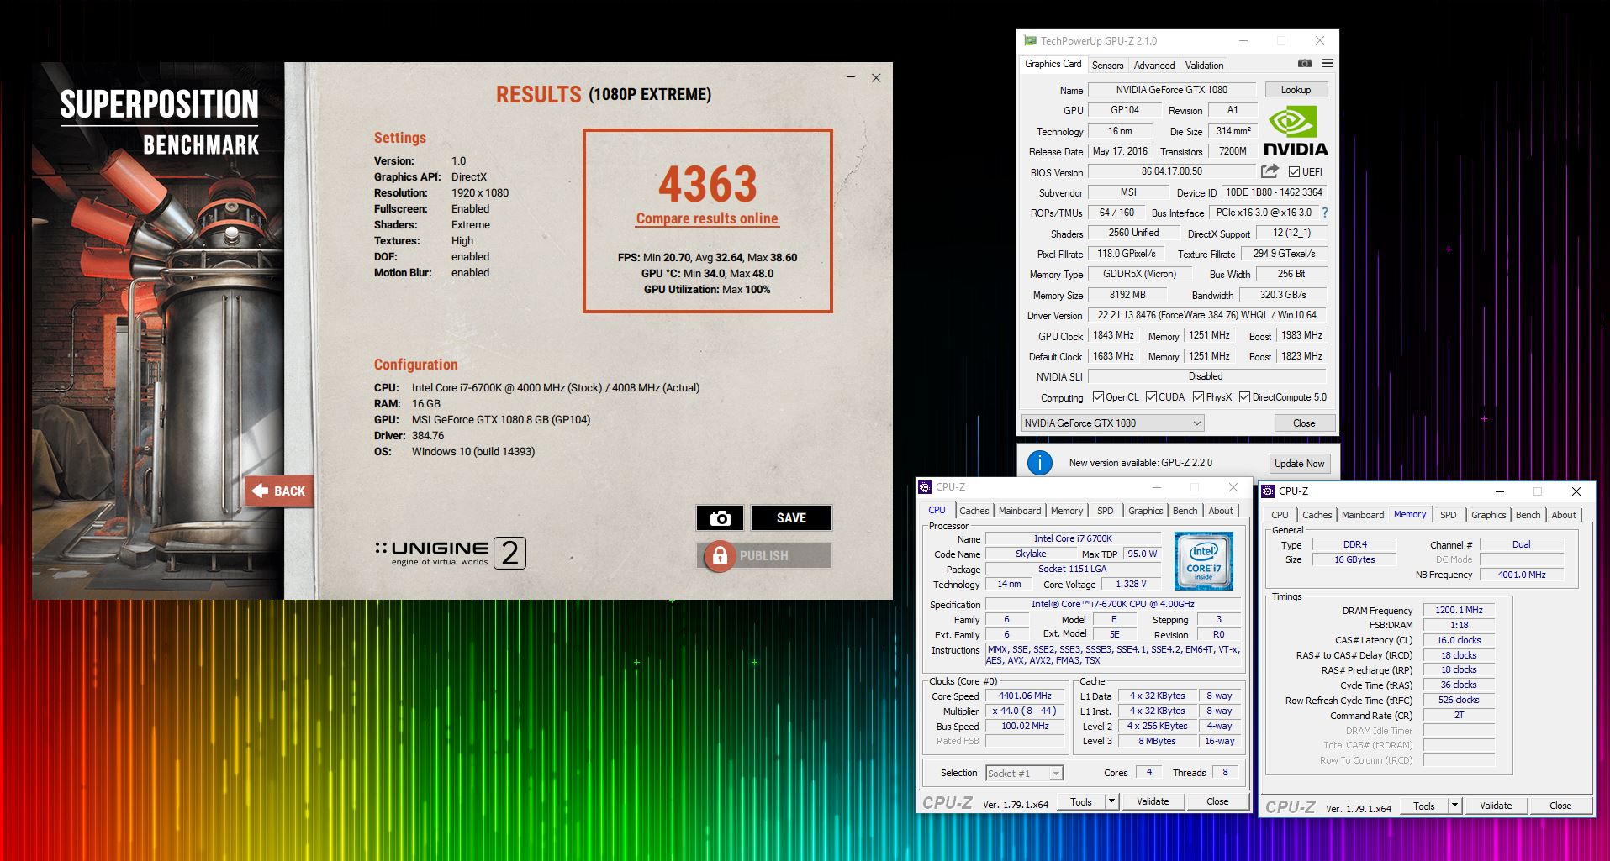The height and width of the screenshot is (861, 1610).
Task: Select the Graphics Card tab in GPU-Z
Action: pos(1053,64)
